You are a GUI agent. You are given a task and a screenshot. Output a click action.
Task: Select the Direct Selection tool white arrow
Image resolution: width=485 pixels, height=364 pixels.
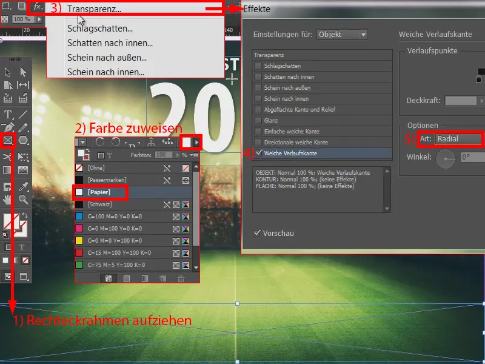[x=23, y=72]
